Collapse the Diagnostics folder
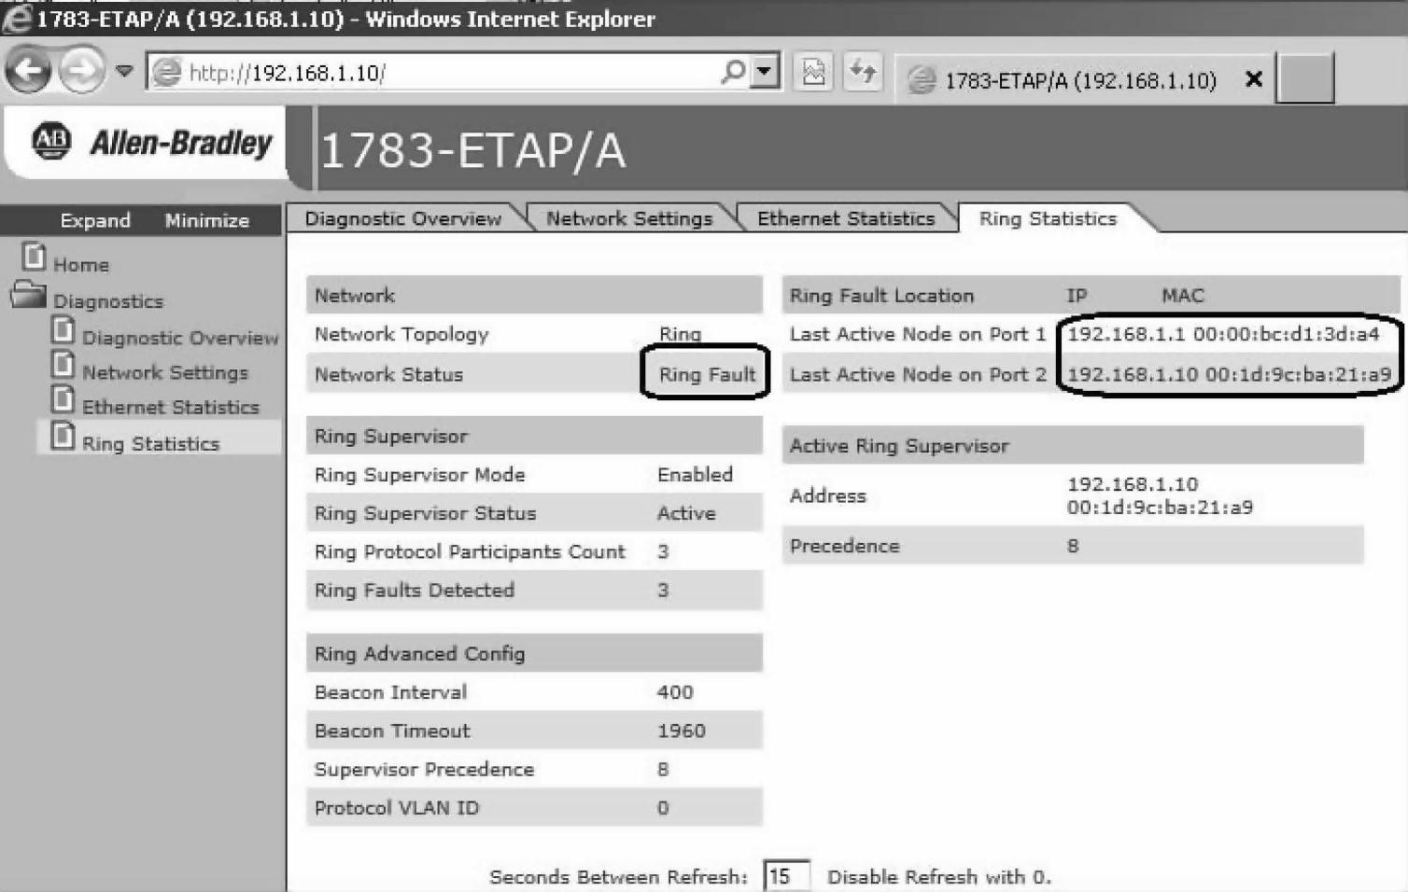Viewport: 1408px width, 892px height. click(28, 295)
